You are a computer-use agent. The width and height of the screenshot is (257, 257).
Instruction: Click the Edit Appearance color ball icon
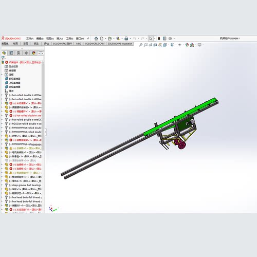pos(187,45)
